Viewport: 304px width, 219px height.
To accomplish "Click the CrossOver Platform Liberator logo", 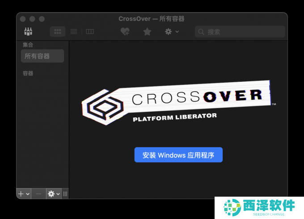I will click(178, 103).
